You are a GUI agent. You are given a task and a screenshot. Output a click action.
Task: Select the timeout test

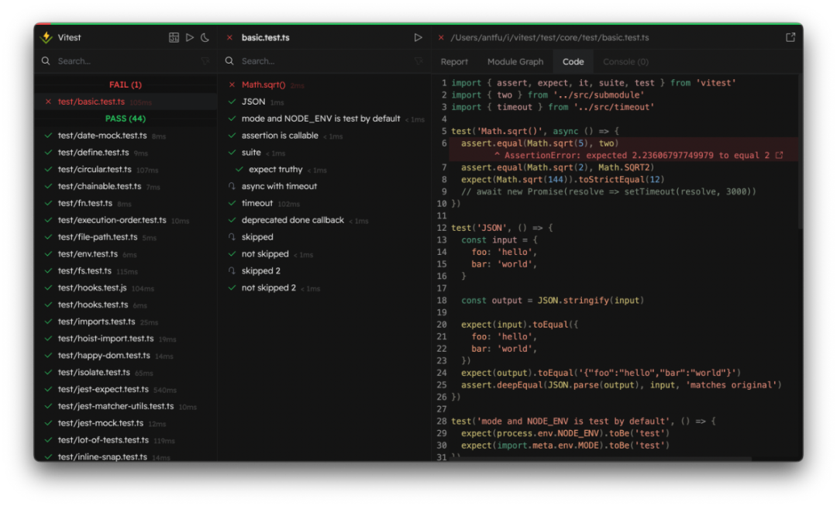(x=325, y=203)
